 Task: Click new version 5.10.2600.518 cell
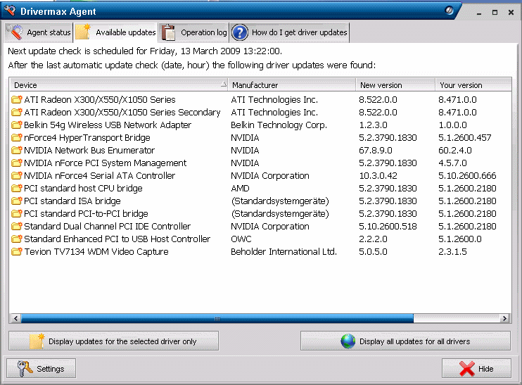point(388,226)
